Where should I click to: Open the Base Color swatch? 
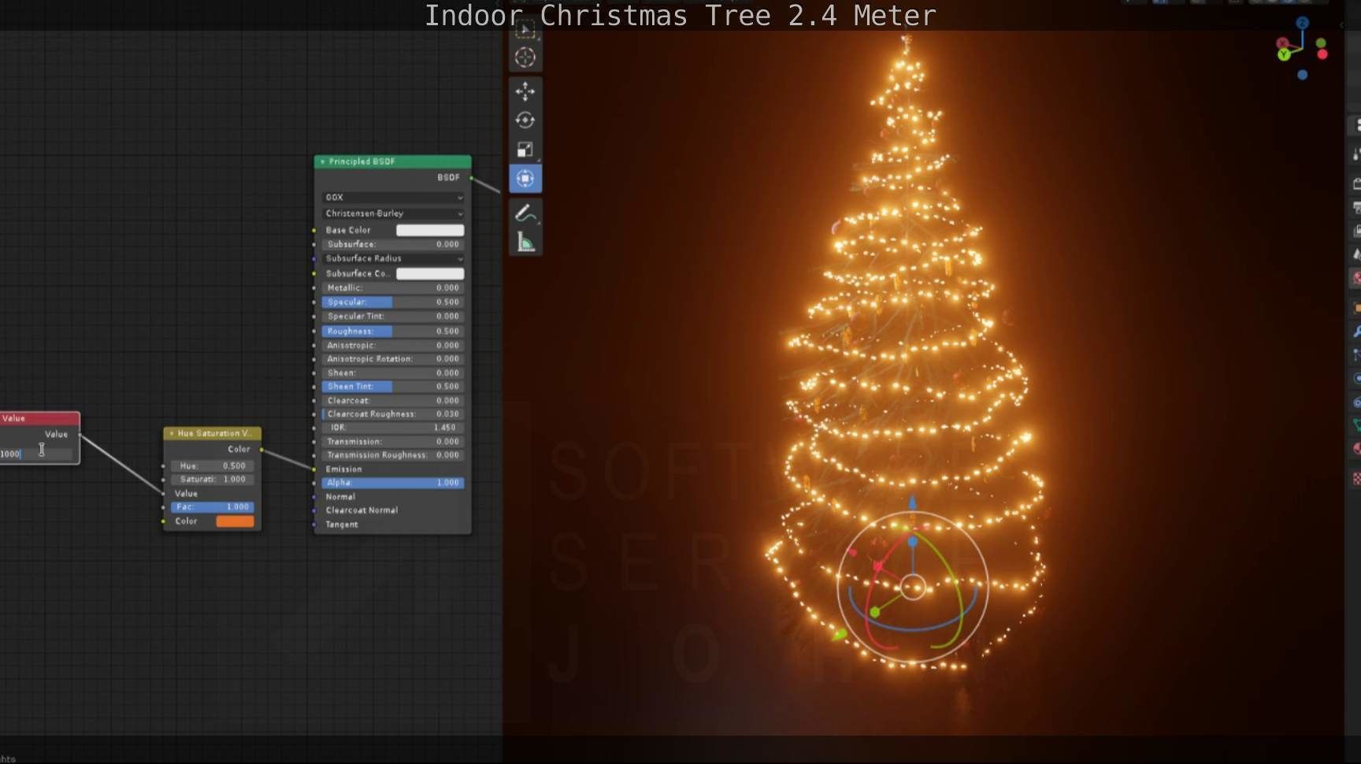pyautogui.click(x=430, y=230)
